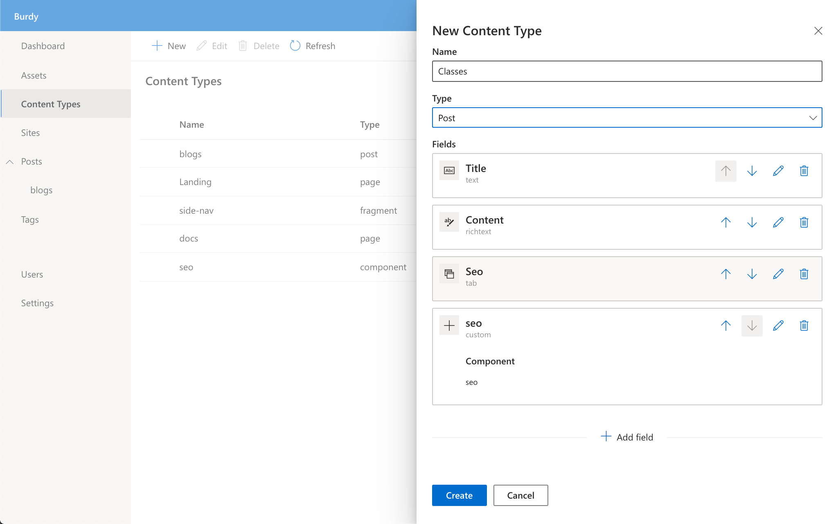Switch to the Dashboard section
This screenshot has height=524, width=838.
coord(43,46)
